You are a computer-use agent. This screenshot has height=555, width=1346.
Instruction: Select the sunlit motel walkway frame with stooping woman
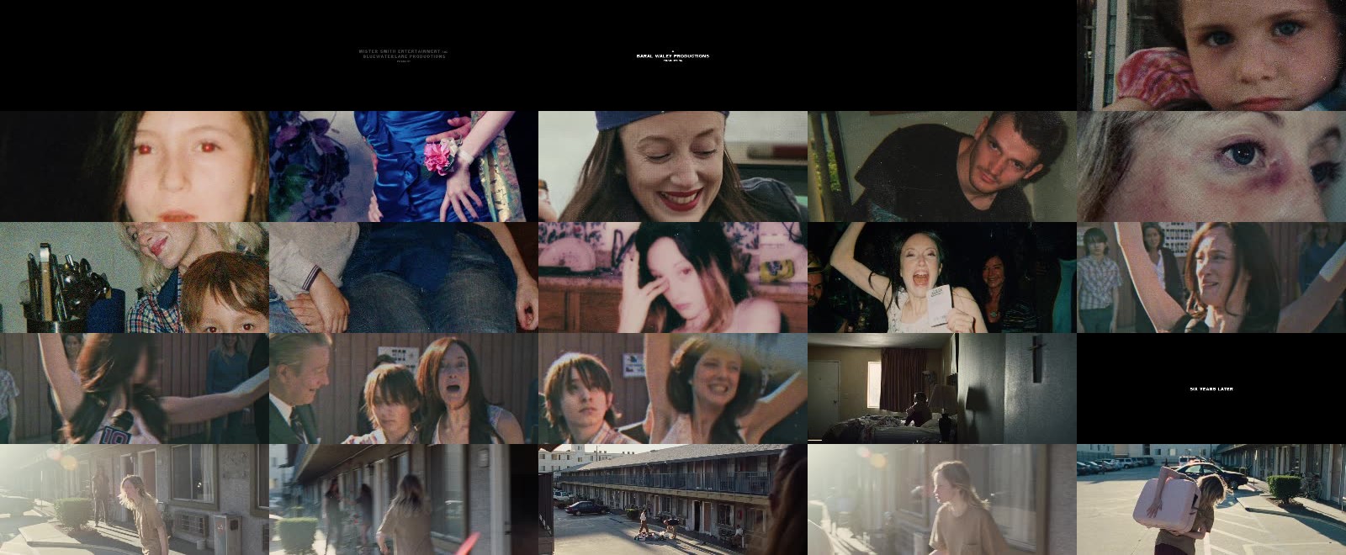click(x=135, y=499)
